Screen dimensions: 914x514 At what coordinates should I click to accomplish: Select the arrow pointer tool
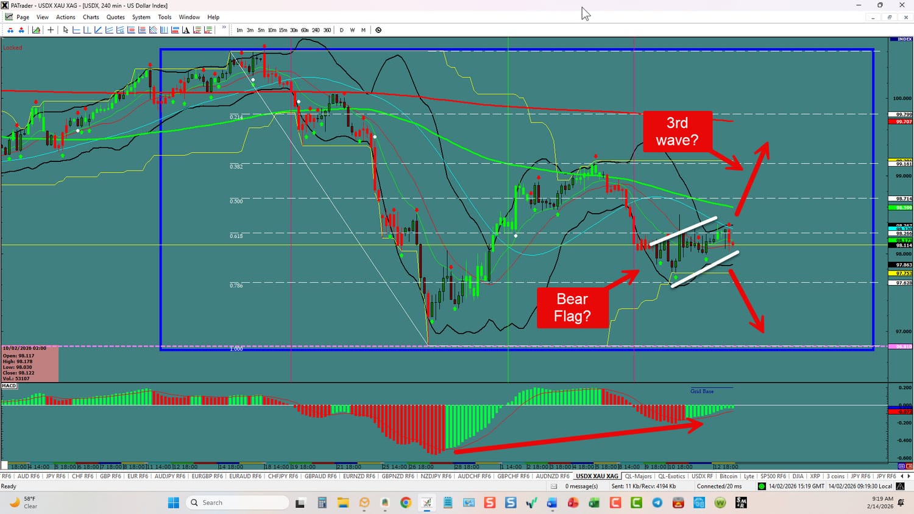click(x=66, y=30)
